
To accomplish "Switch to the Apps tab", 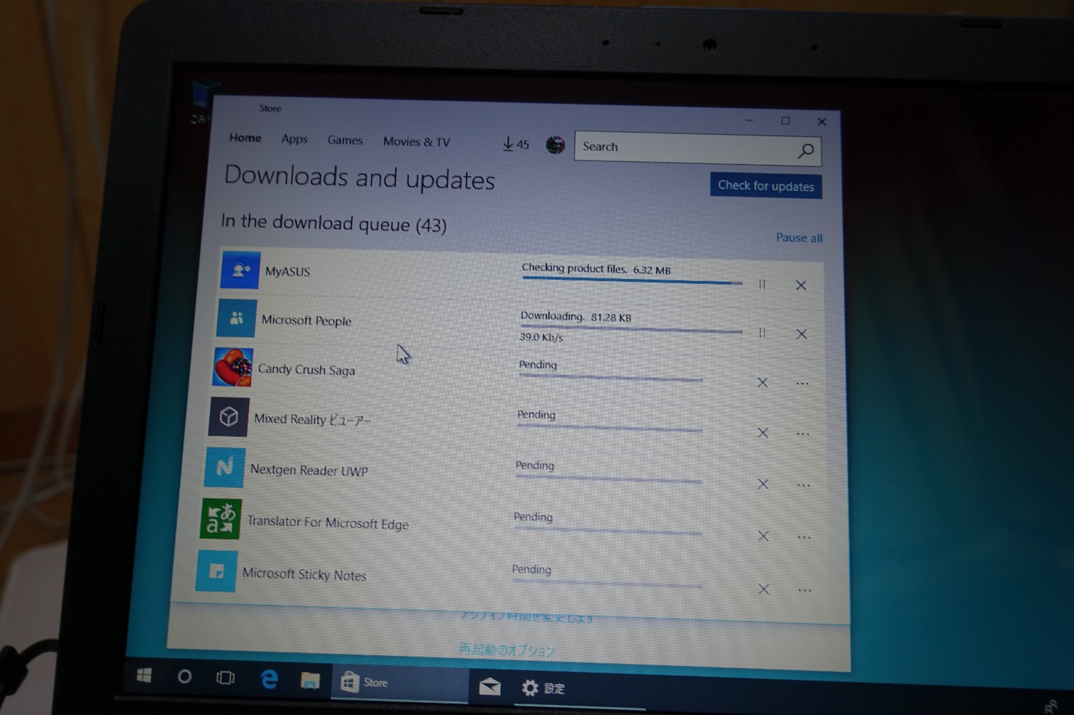I will (x=294, y=139).
